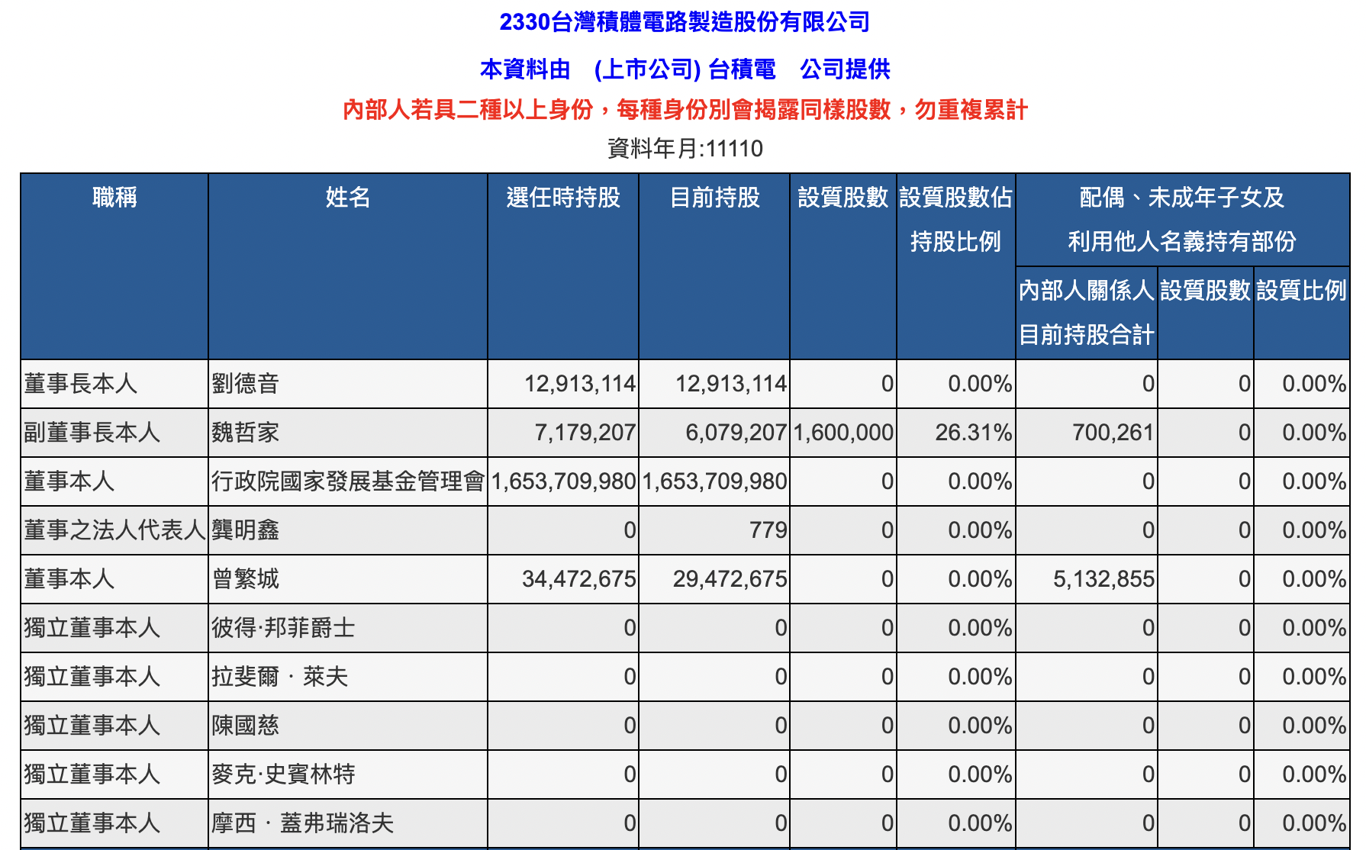Click the 目前持股 column header
The image size is (1366, 850).
pyautogui.click(x=714, y=198)
